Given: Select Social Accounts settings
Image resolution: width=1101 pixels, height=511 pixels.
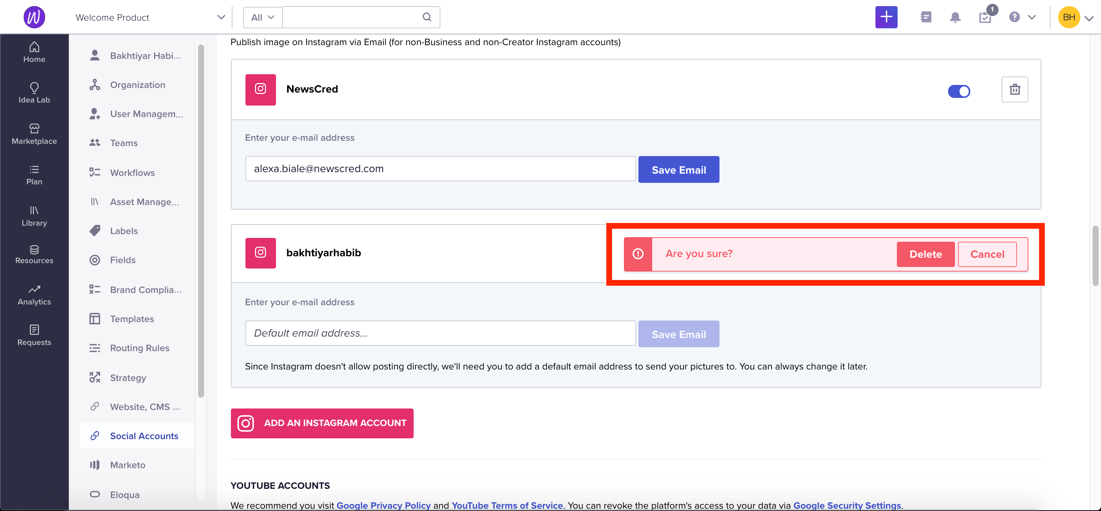Looking at the screenshot, I should tap(137, 436).
